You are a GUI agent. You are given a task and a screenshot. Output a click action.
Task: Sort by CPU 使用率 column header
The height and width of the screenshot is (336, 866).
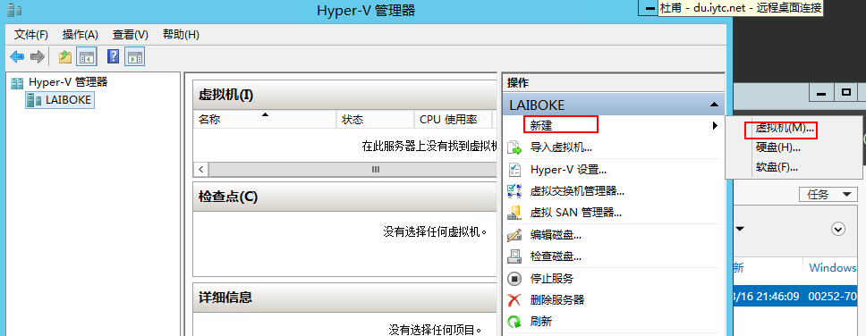(453, 120)
